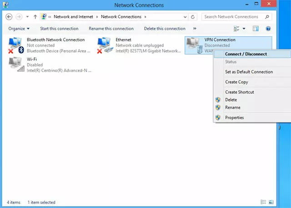Refresh the Network Connections list

(x=194, y=17)
